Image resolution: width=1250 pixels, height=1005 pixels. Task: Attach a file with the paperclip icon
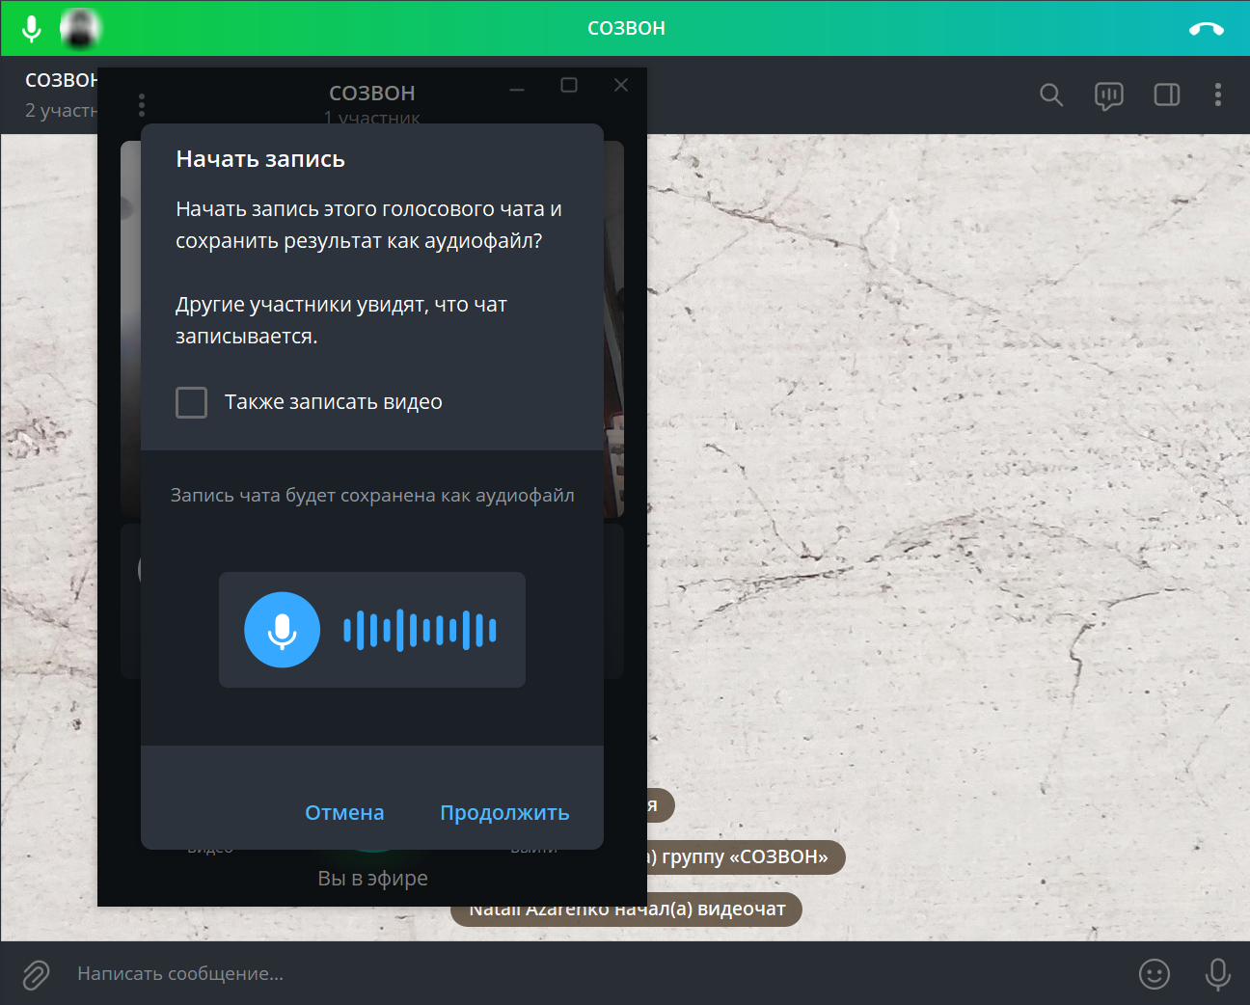point(36,974)
